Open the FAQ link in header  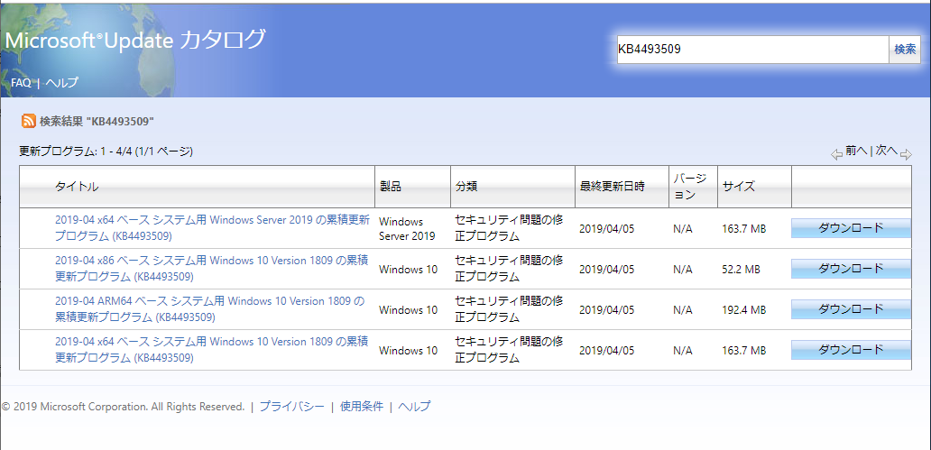pyautogui.click(x=21, y=83)
